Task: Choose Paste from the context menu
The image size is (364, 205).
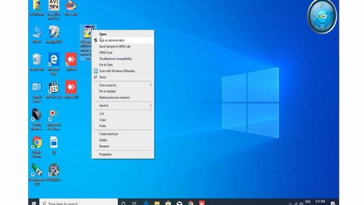Action: click(x=123, y=126)
